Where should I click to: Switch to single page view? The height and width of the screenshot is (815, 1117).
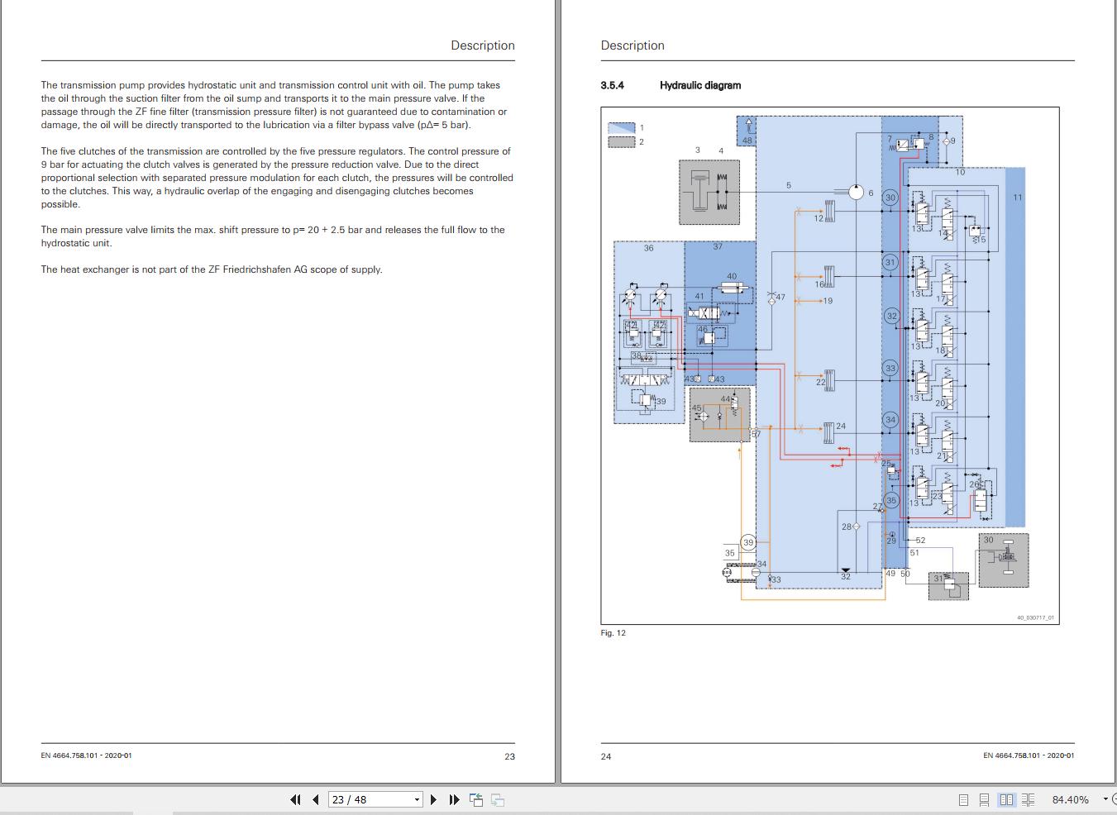point(962,799)
